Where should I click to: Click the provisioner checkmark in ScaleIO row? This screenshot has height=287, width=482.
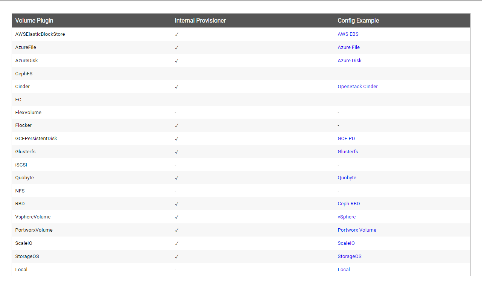point(176,243)
